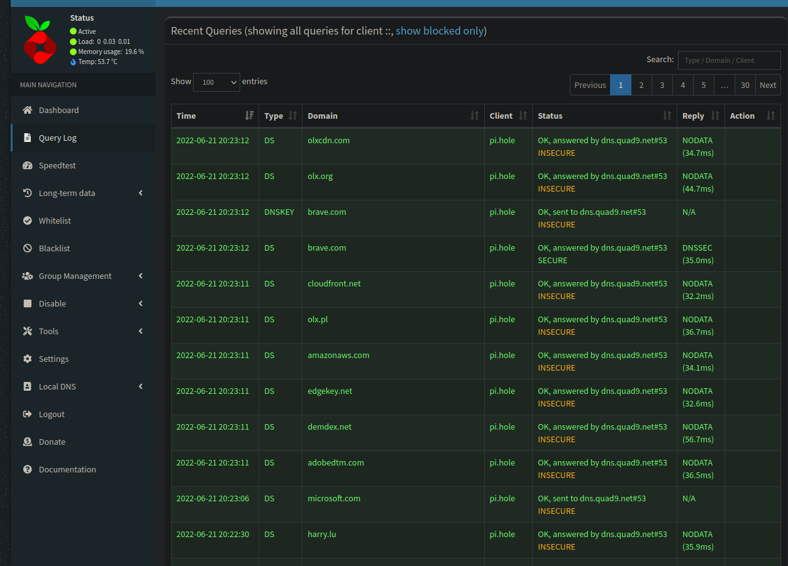Click the Blacklist ban icon

pos(27,248)
